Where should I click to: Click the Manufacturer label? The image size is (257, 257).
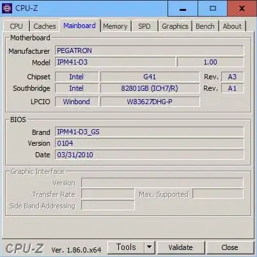pyautogui.click(x=29, y=51)
